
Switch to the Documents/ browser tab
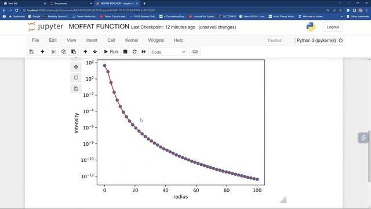click(70, 3)
